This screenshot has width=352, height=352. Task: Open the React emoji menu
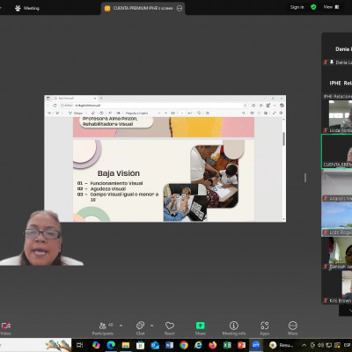tap(170, 328)
